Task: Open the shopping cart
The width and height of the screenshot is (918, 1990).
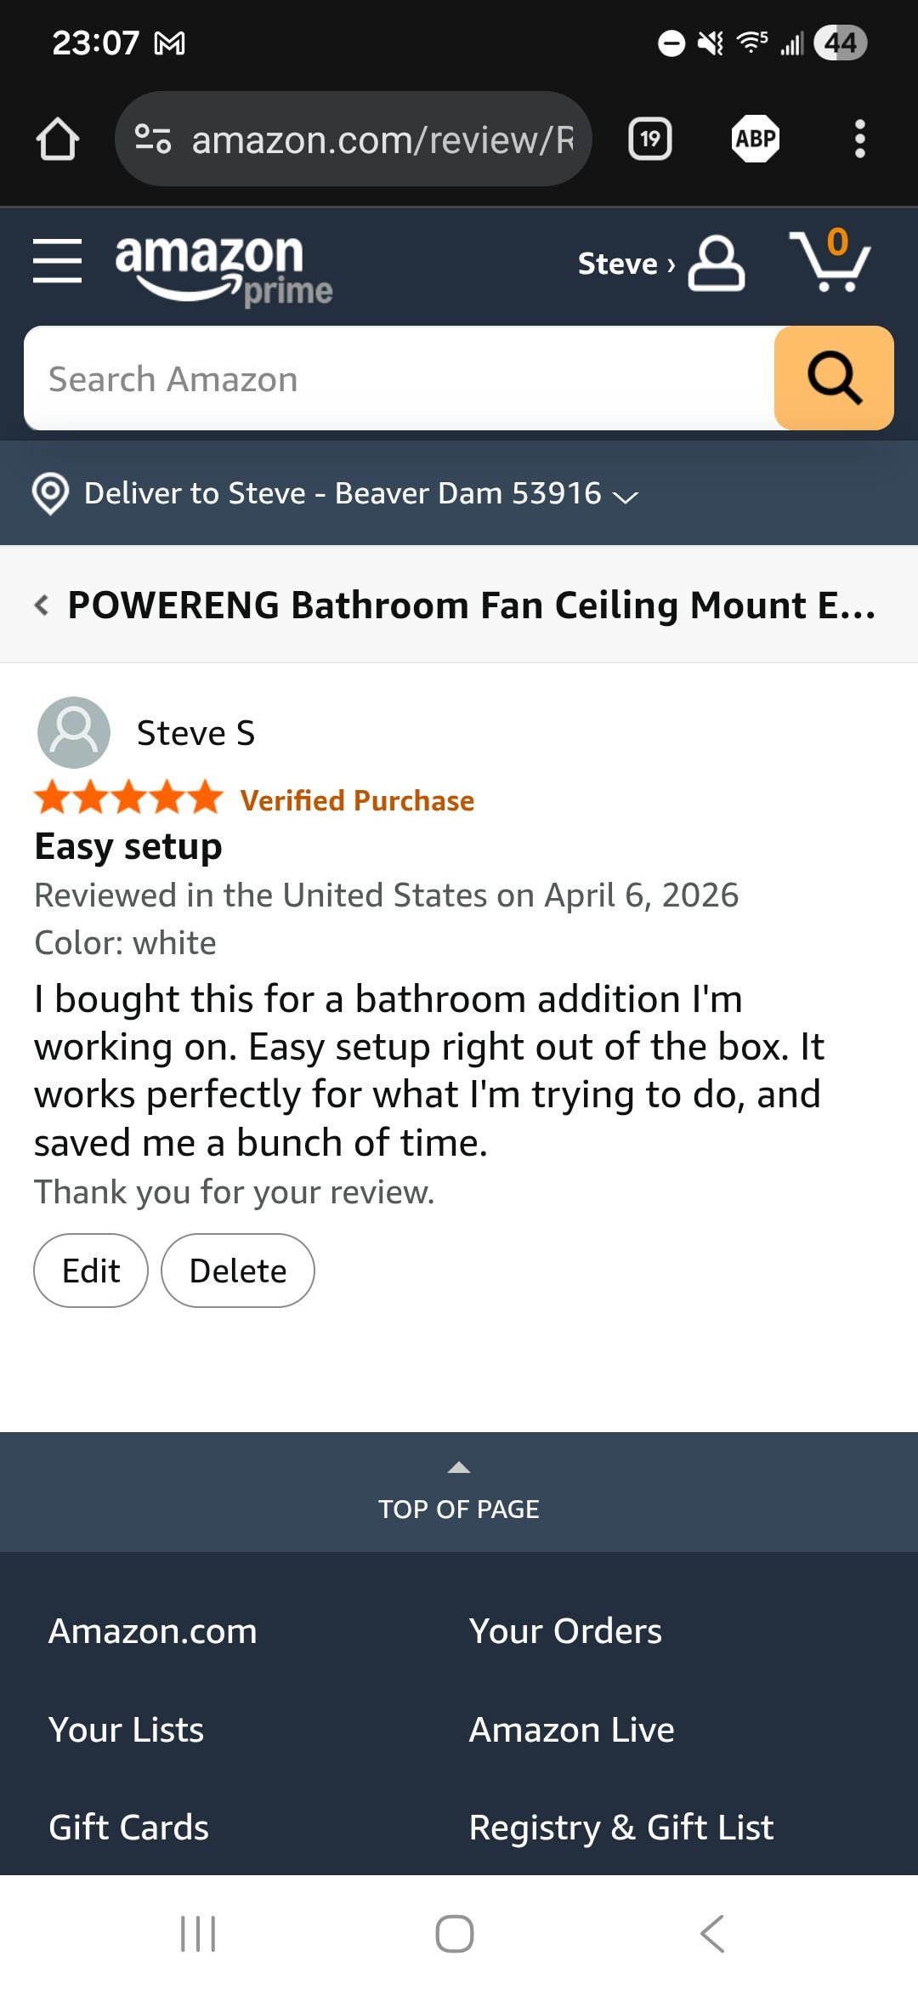Action: (830, 262)
